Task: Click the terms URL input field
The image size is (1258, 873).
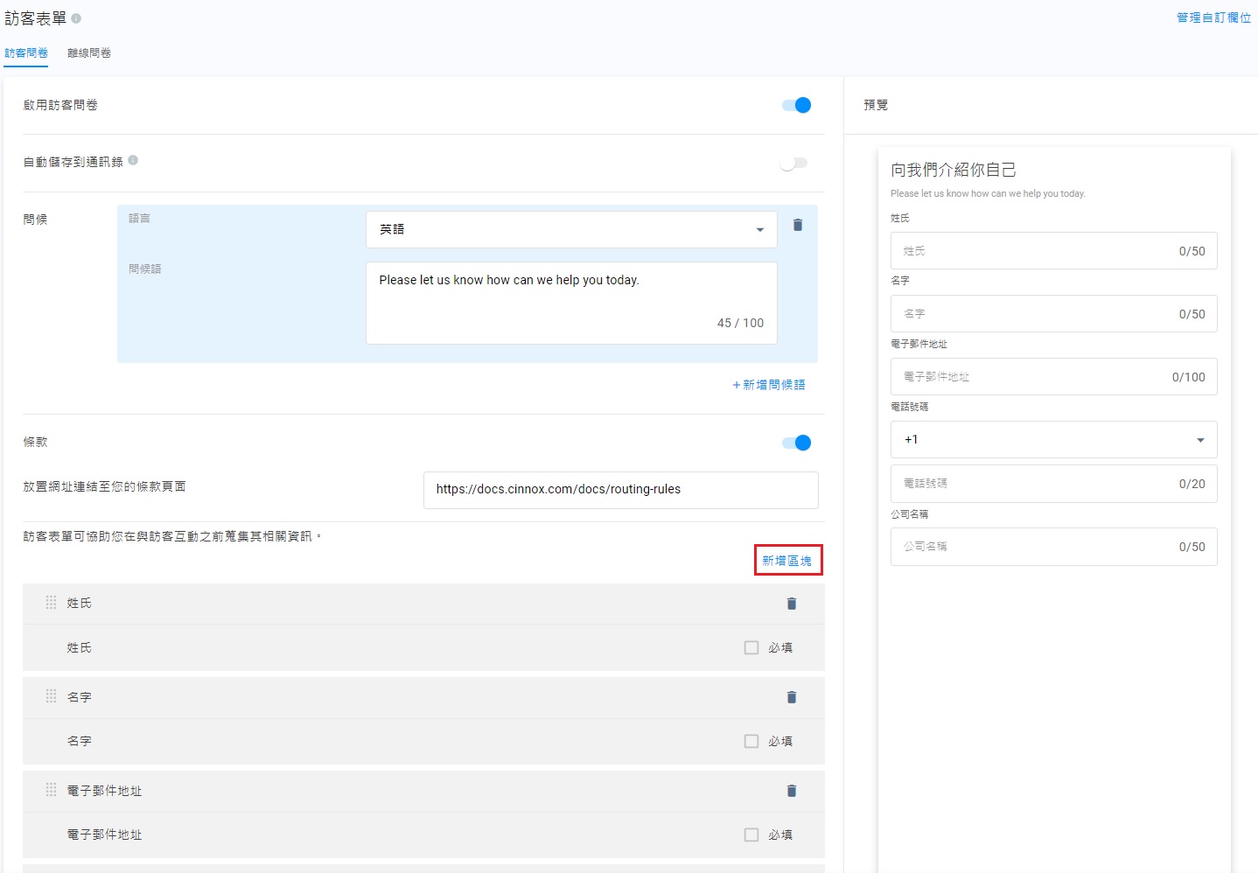Action: tap(620, 490)
